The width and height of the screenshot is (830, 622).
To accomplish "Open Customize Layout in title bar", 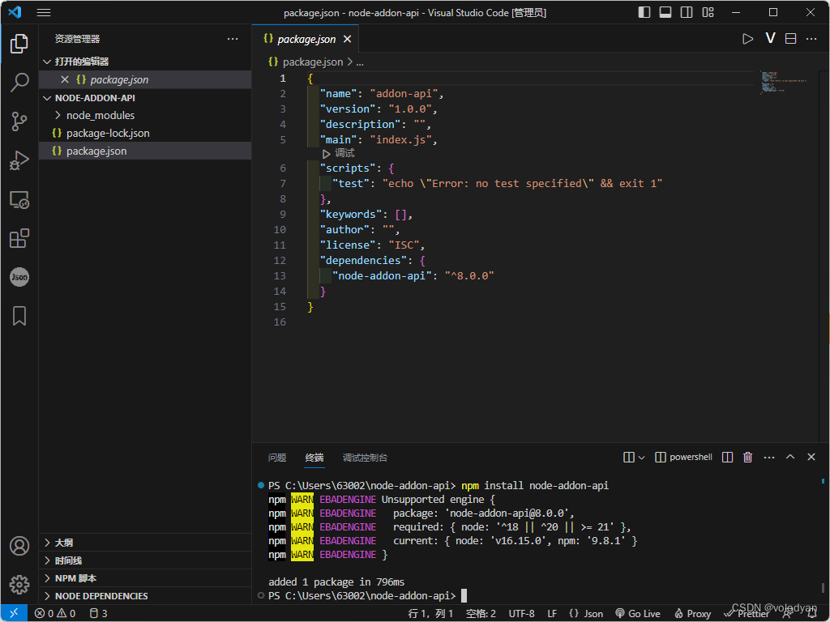I will (708, 12).
